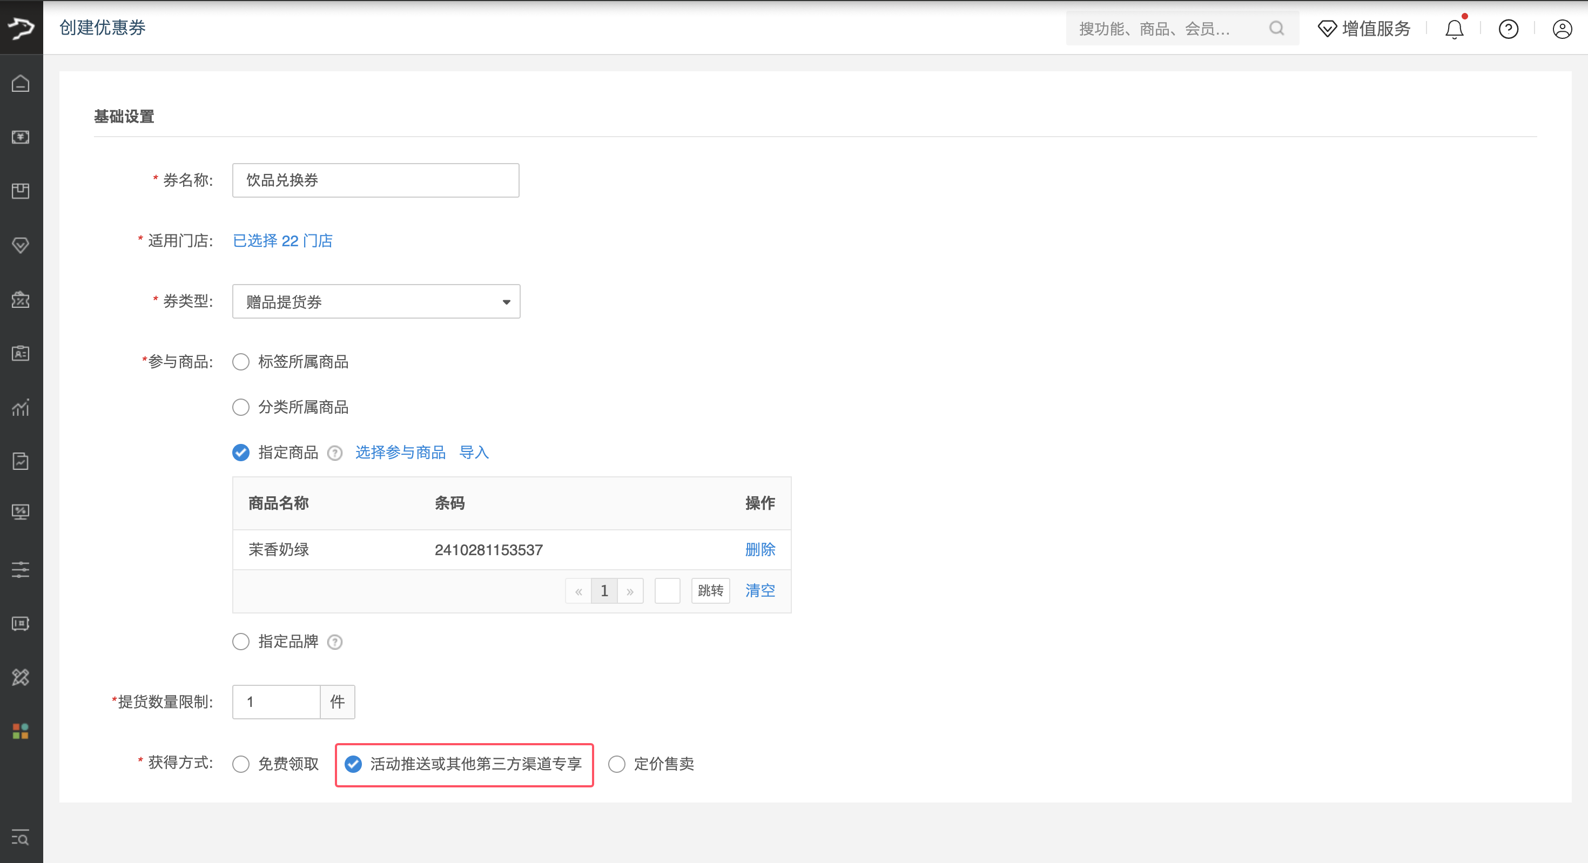Focus the 提货数量限制 quantity input
The image size is (1588, 863).
coord(276,702)
